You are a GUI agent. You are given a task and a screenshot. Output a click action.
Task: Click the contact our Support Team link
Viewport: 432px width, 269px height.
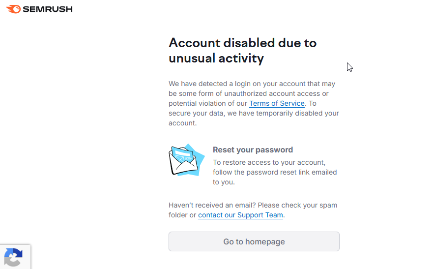click(240, 215)
